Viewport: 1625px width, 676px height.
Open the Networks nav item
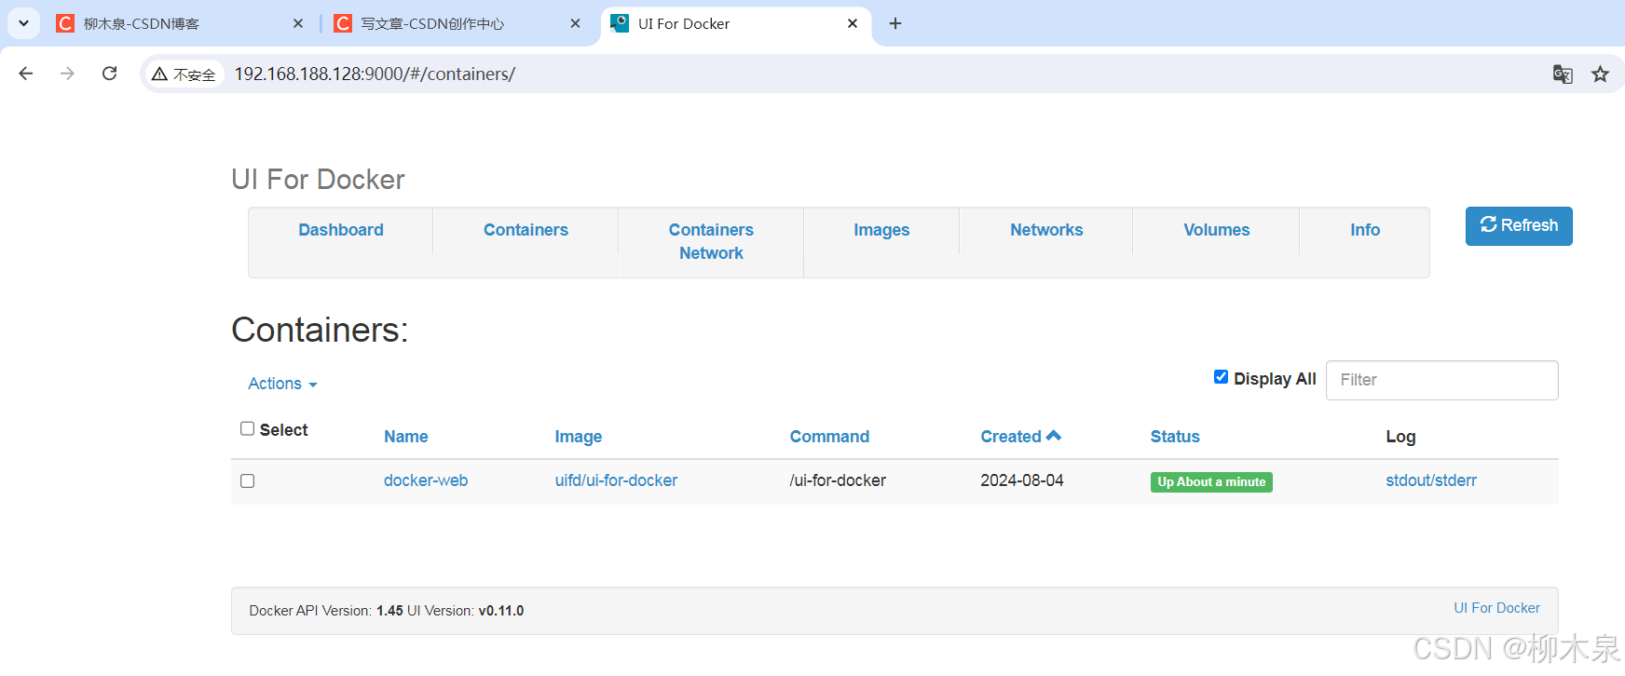point(1046,230)
